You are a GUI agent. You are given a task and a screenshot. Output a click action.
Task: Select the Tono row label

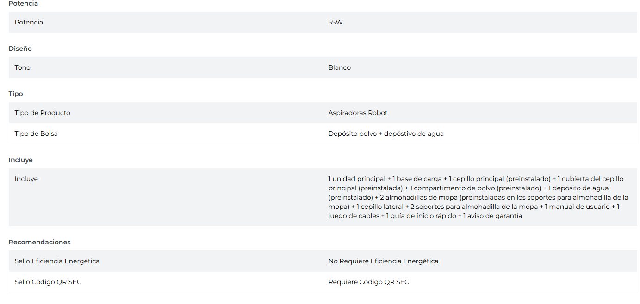click(22, 67)
